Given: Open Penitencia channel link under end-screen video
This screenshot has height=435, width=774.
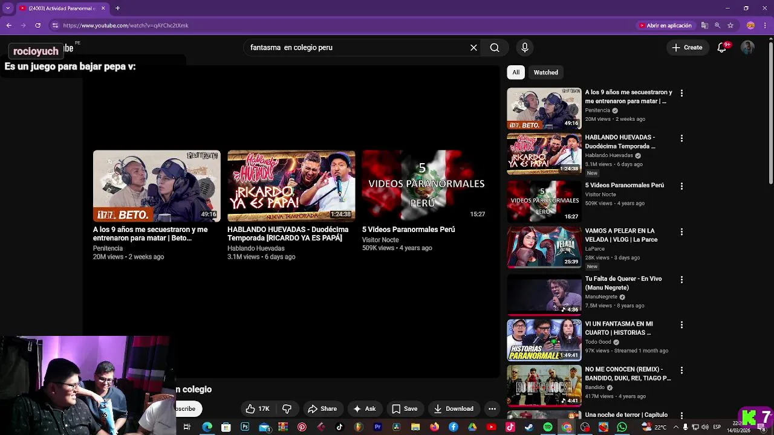Looking at the screenshot, I should pos(108,248).
